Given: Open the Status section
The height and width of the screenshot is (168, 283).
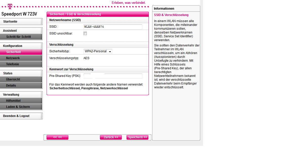Looking at the screenshot, I should tap(21, 73).
